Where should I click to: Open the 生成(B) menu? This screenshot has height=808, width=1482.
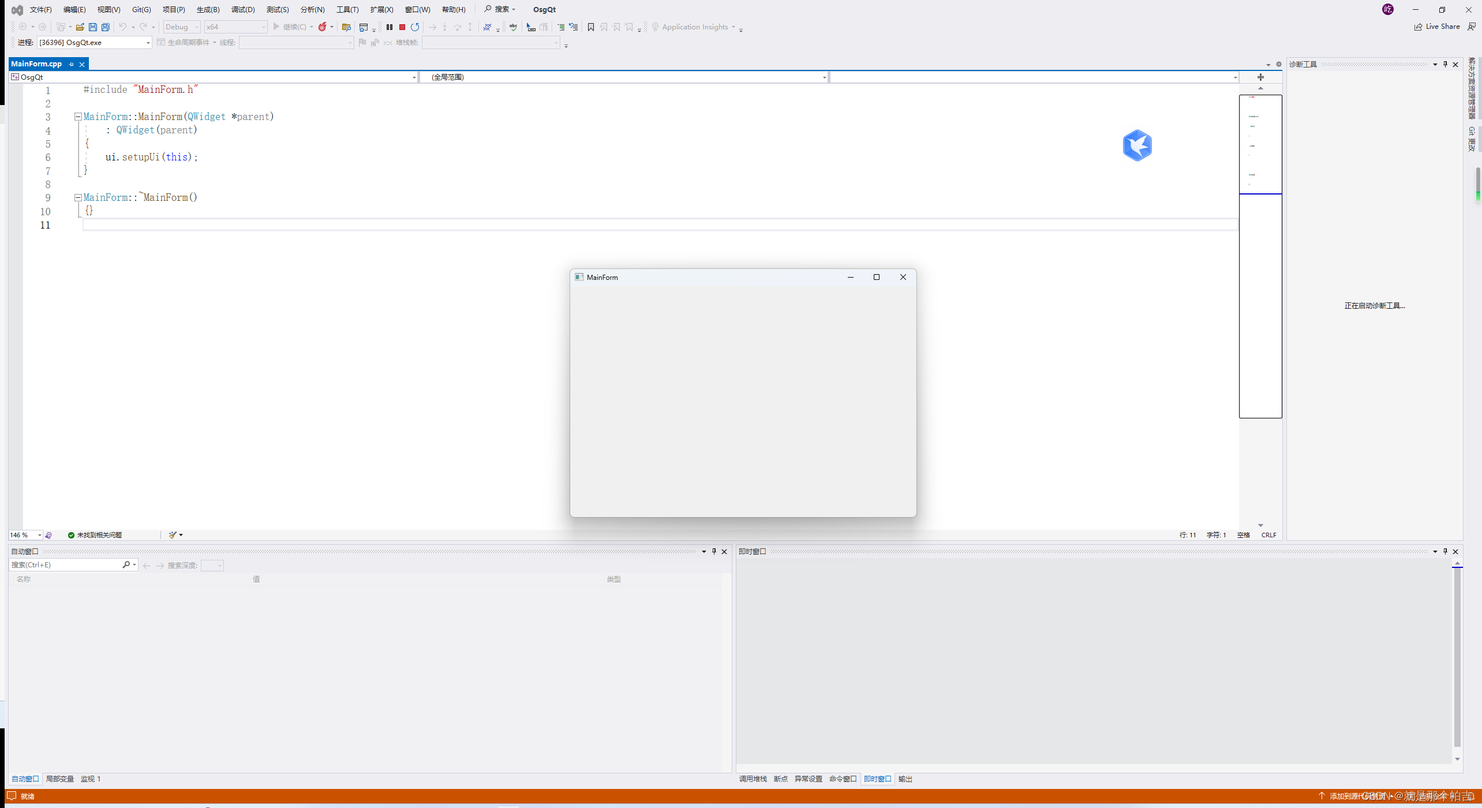click(x=208, y=10)
